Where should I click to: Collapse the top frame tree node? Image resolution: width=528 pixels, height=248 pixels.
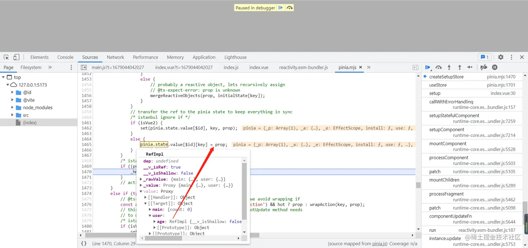3,77
